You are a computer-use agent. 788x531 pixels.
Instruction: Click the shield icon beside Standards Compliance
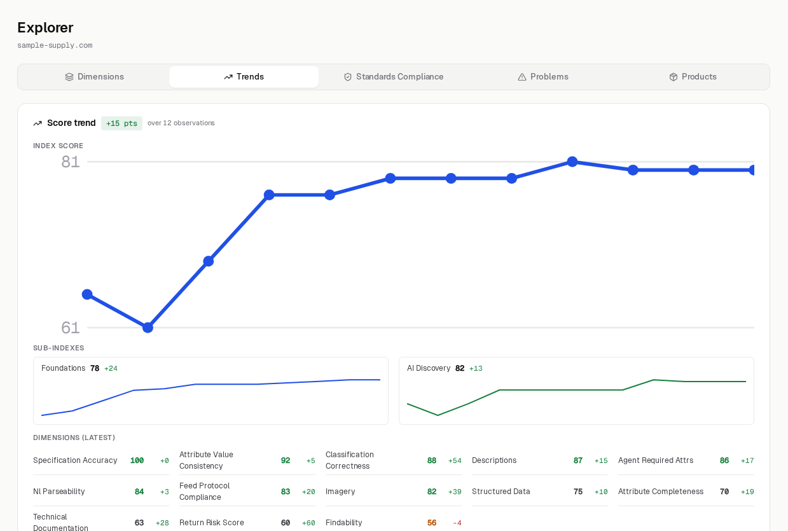(x=348, y=77)
